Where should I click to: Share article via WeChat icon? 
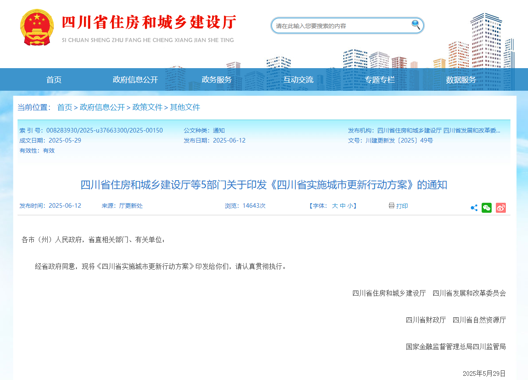tap(487, 208)
